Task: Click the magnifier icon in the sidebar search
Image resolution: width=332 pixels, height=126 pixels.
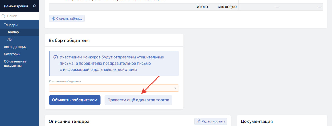Action: [x=3, y=16]
